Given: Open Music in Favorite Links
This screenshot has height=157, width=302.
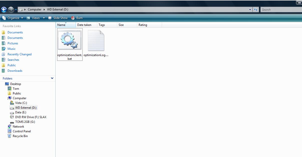Looking at the screenshot, I should tap(12, 49).
